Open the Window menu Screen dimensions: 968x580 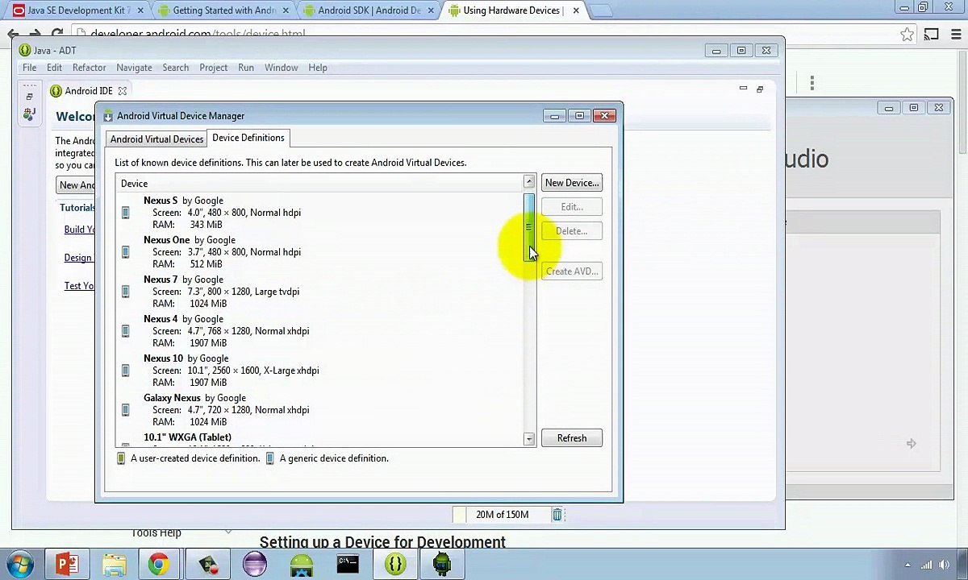(281, 68)
